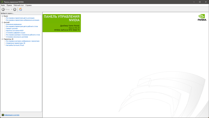The width and height of the screenshot is (209, 118).
Task: Click the Back (Назад) arrow icon
Action: click(x=3, y=9)
